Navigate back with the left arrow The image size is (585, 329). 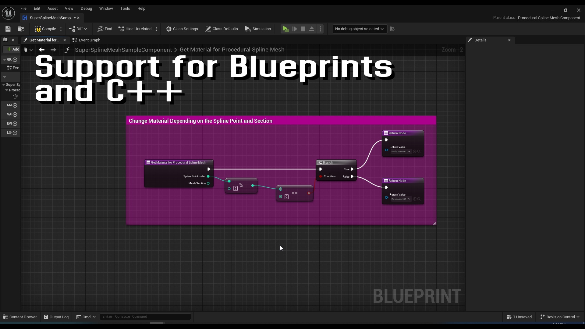click(x=41, y=50)
